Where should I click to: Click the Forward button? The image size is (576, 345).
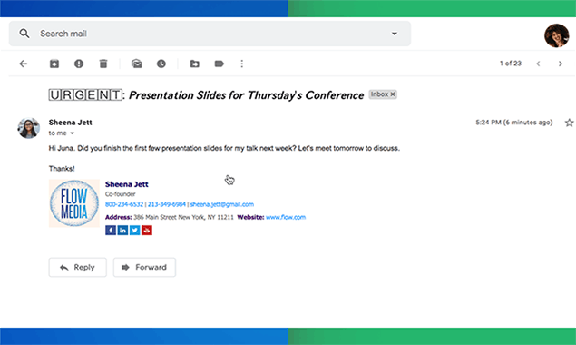click(x=144, y=268)
